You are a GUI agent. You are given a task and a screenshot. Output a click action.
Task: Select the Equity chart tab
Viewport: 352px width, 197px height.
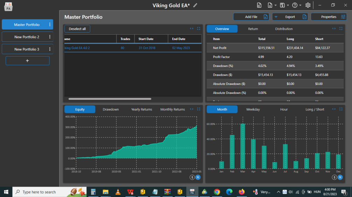(80, 109)
